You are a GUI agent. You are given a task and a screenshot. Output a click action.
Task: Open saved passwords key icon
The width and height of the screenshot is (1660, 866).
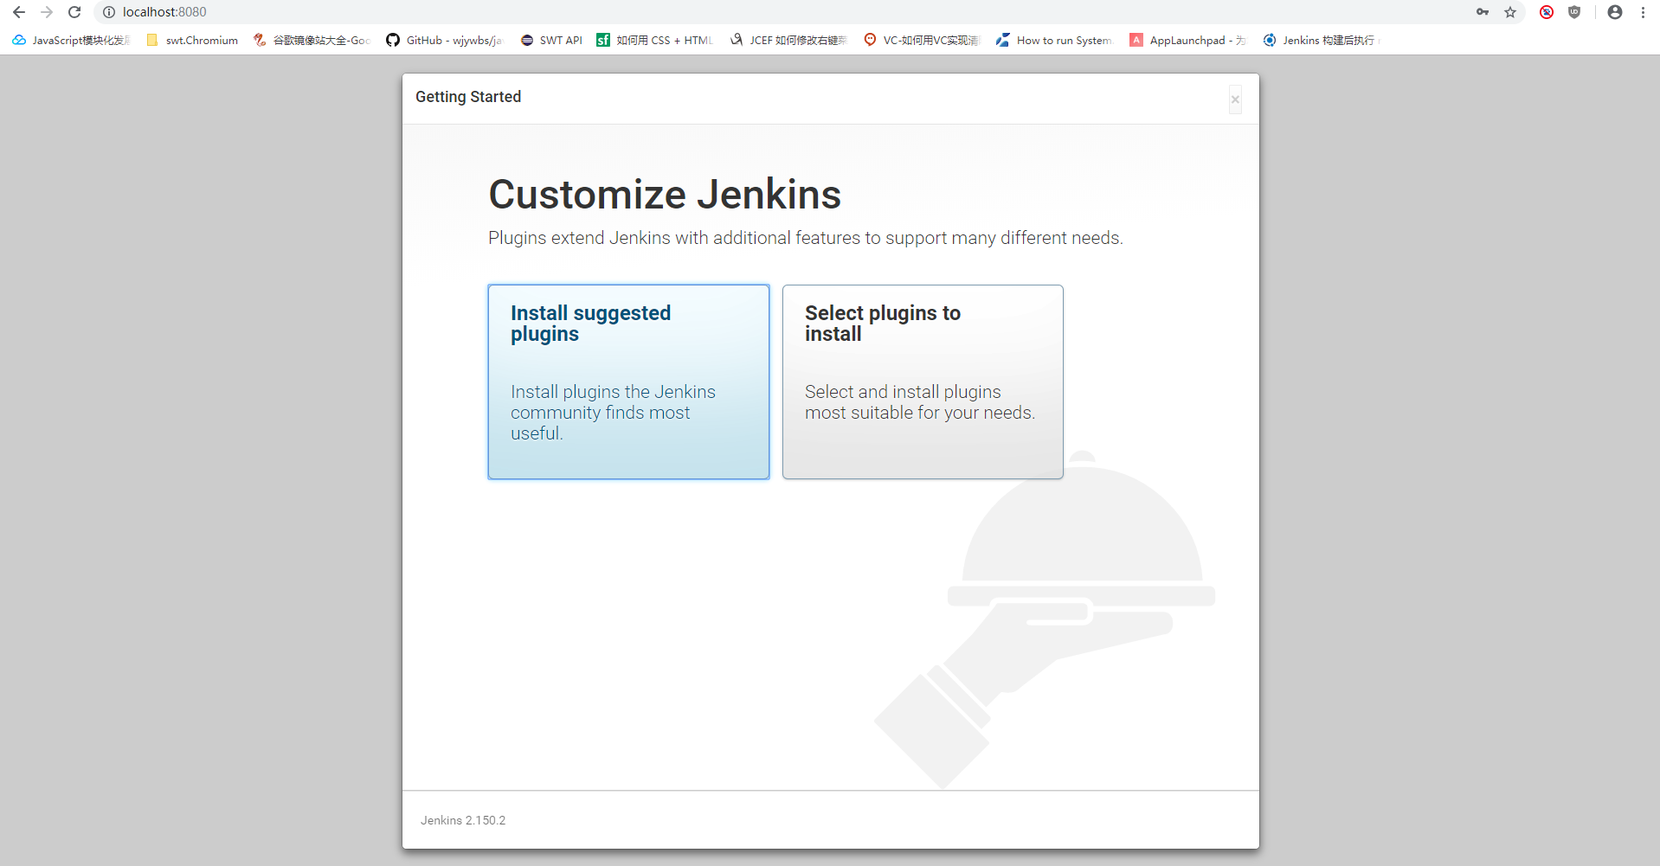coord(1483,12)
